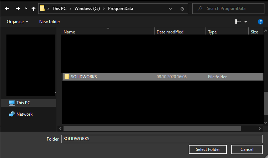Expand the Organise menu
Viewport: 268px width, 158px height.
click(17, 22)
